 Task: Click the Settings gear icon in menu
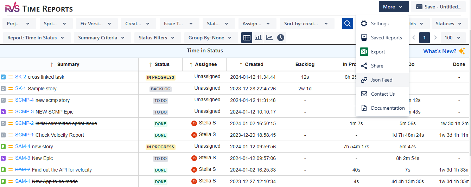click(x=364, y=24)
